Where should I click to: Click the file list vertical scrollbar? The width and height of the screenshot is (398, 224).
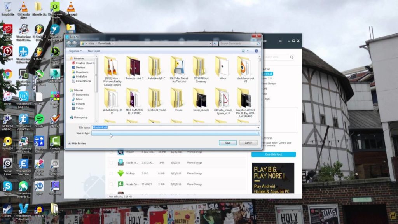(259, 89)
